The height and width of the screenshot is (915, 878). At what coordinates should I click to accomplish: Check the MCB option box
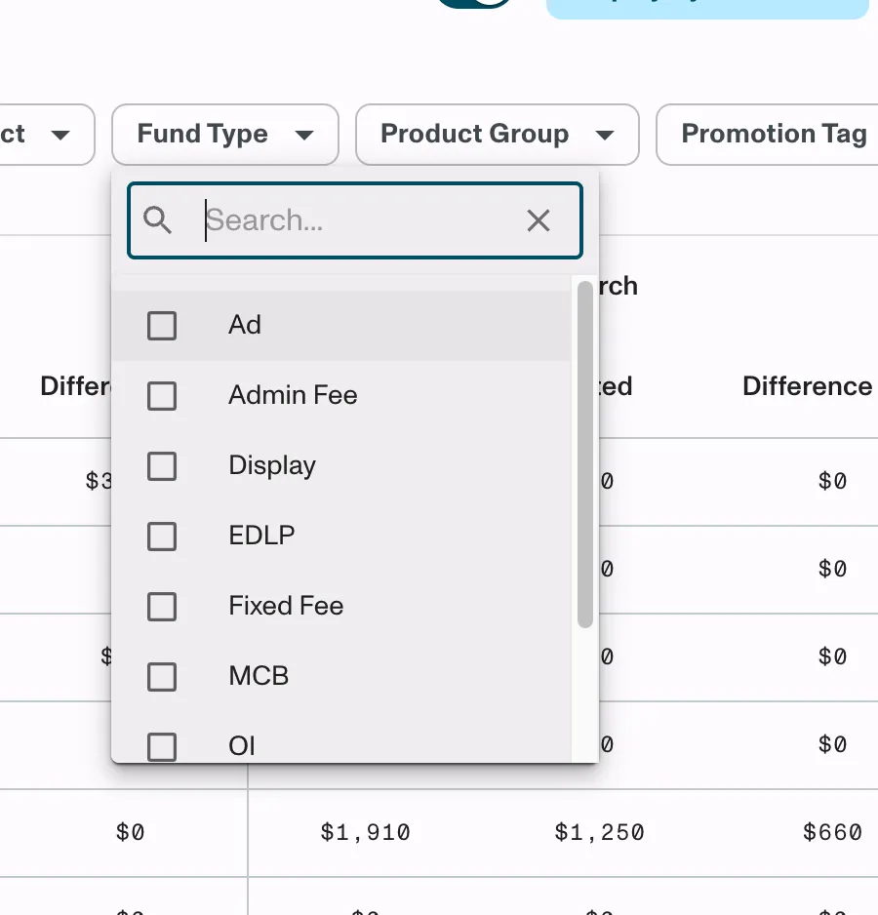pos(162,676)
